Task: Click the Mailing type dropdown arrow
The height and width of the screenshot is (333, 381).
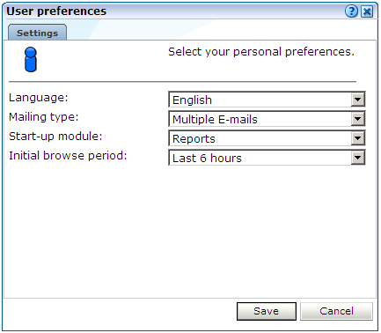Action: coord(358,119)
